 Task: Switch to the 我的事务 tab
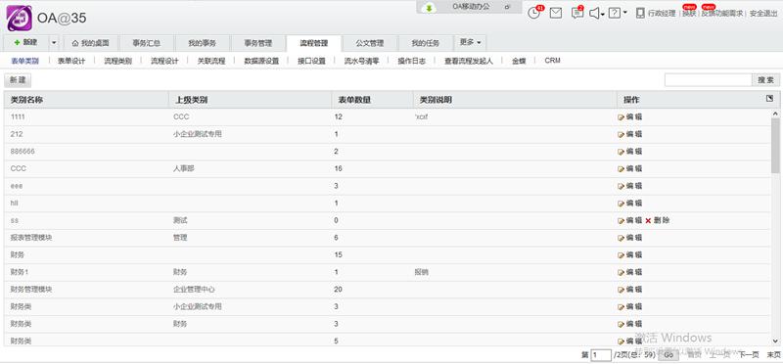203,43
